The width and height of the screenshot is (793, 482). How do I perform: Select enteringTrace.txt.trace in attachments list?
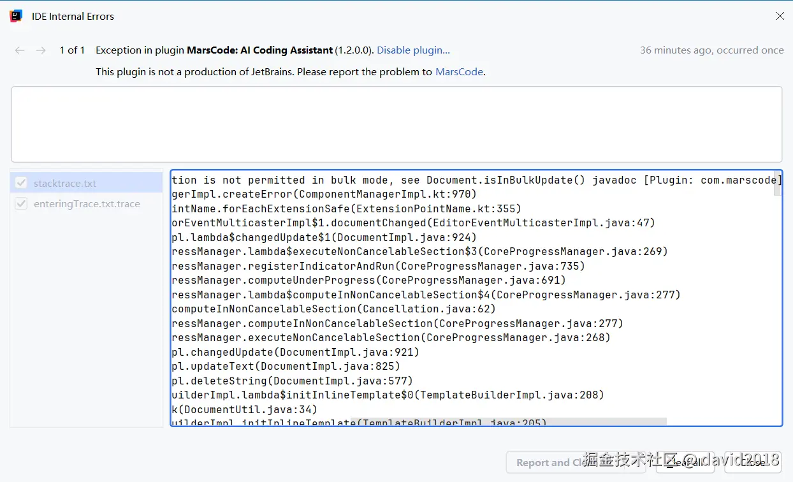tap(87, 204)
